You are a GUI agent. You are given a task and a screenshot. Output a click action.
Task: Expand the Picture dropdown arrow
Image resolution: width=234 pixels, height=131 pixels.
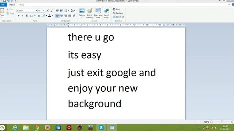pos(82,17)
